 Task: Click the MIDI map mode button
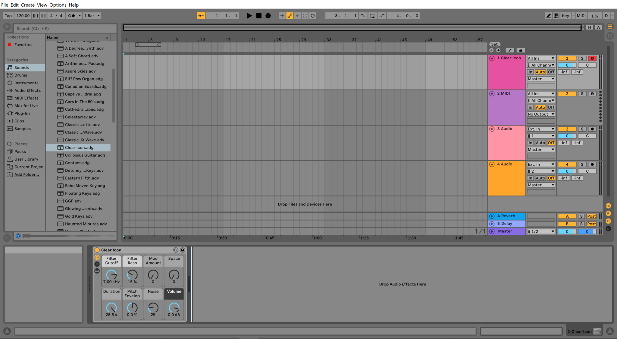581,16
